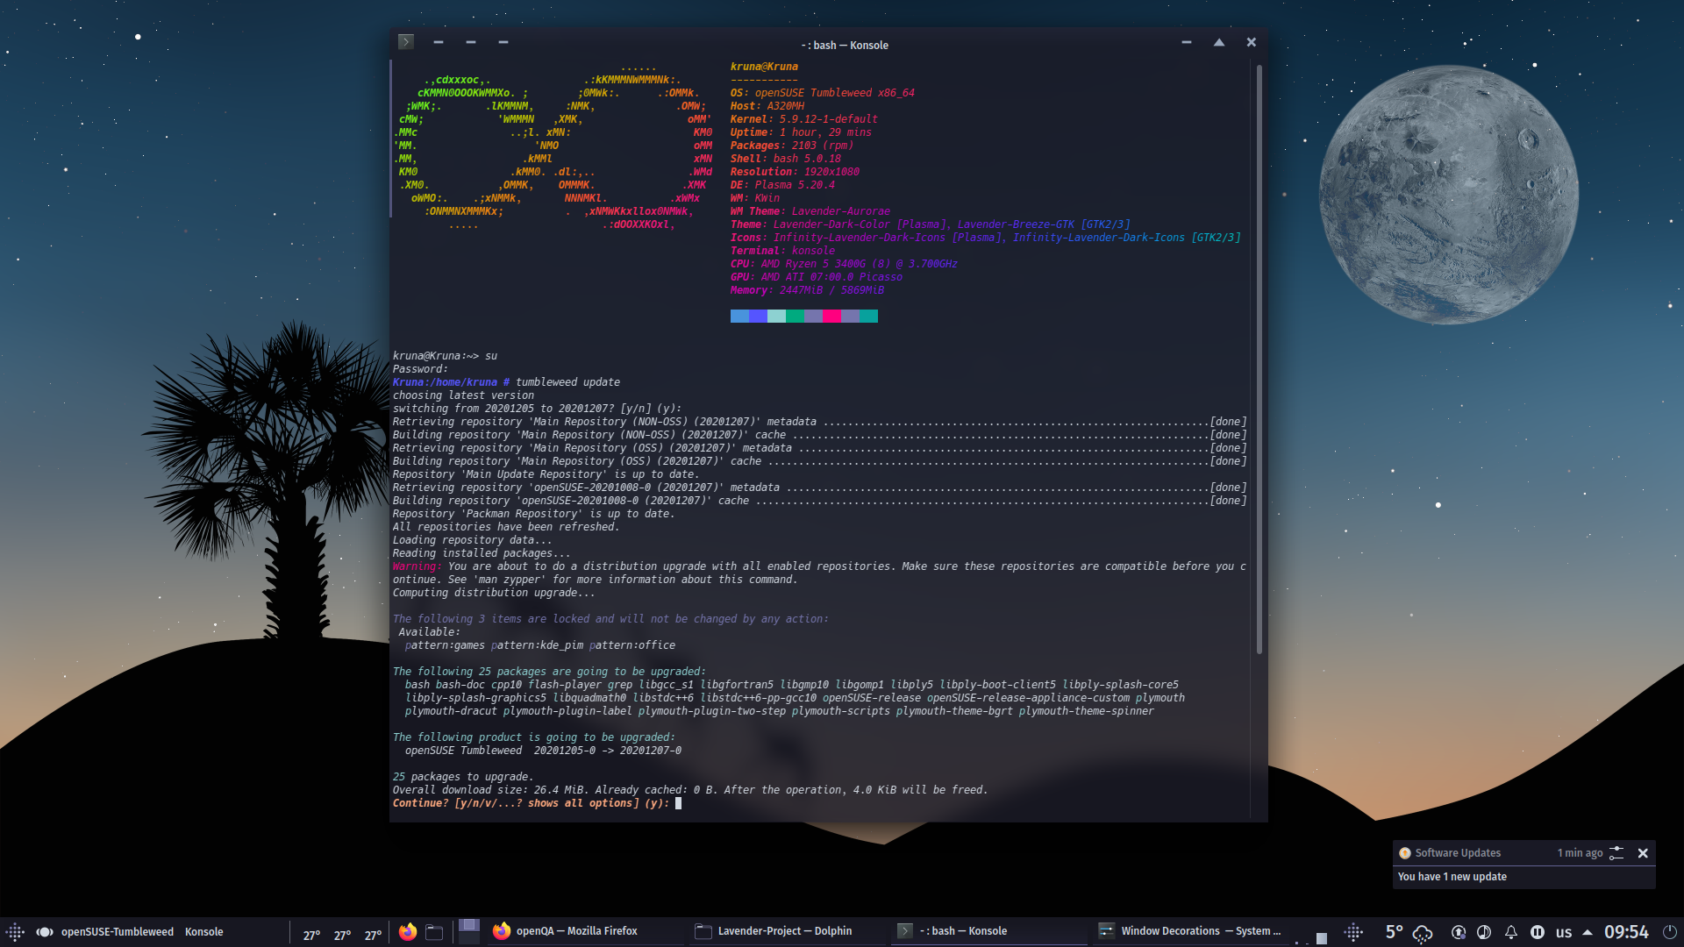The image size is (1684, 947).
Task: Click the Konsole vertical scrollbar
Action: click(x=1259, y=360)
